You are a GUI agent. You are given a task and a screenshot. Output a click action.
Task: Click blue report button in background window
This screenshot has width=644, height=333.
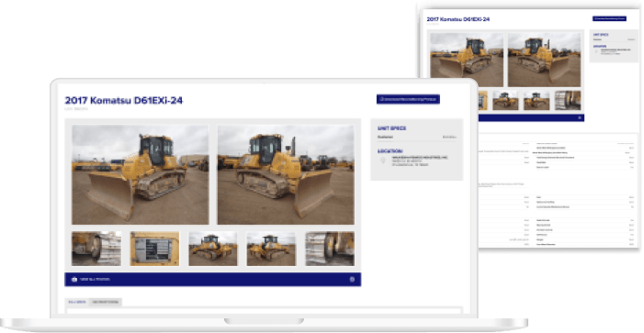coord(609,18)
